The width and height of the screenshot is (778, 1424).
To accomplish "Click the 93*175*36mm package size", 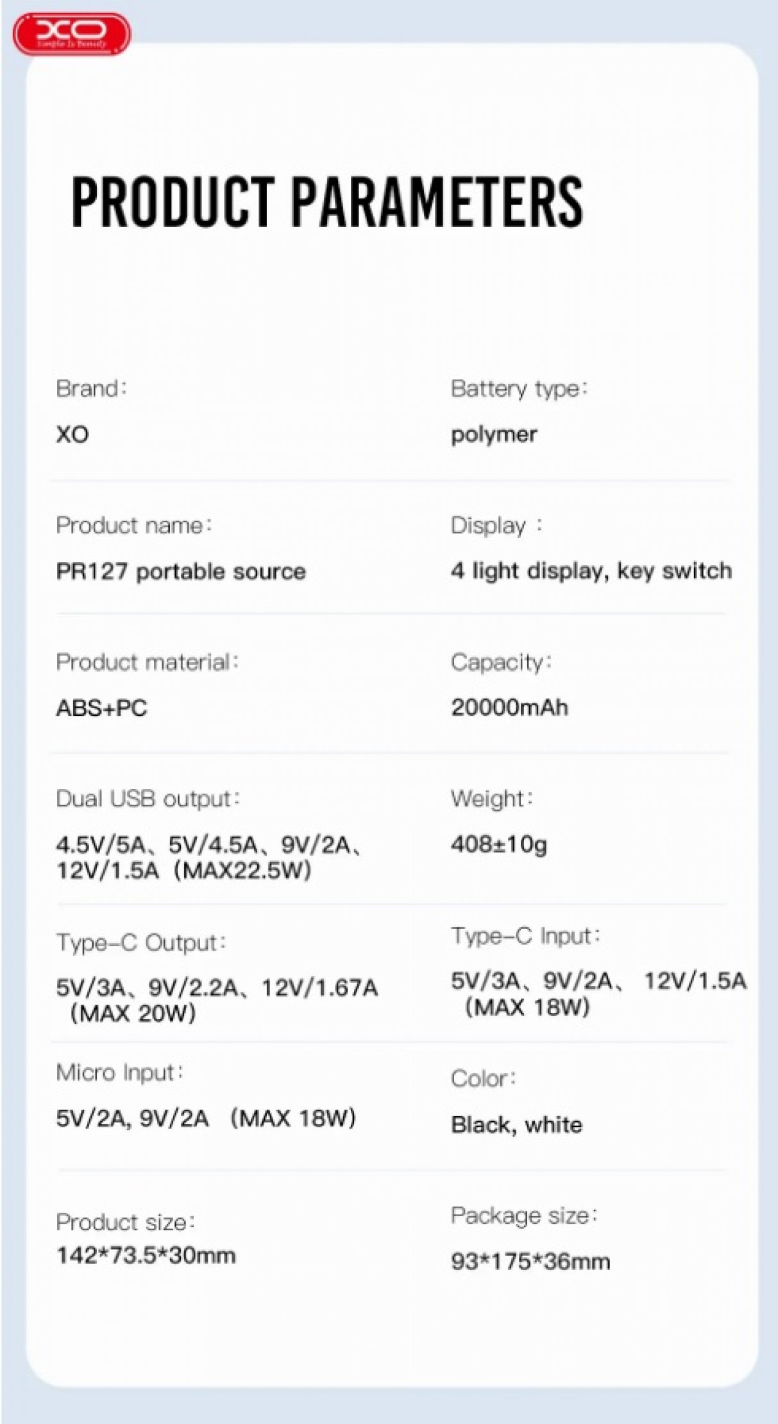I will [x=530, y=1262].
